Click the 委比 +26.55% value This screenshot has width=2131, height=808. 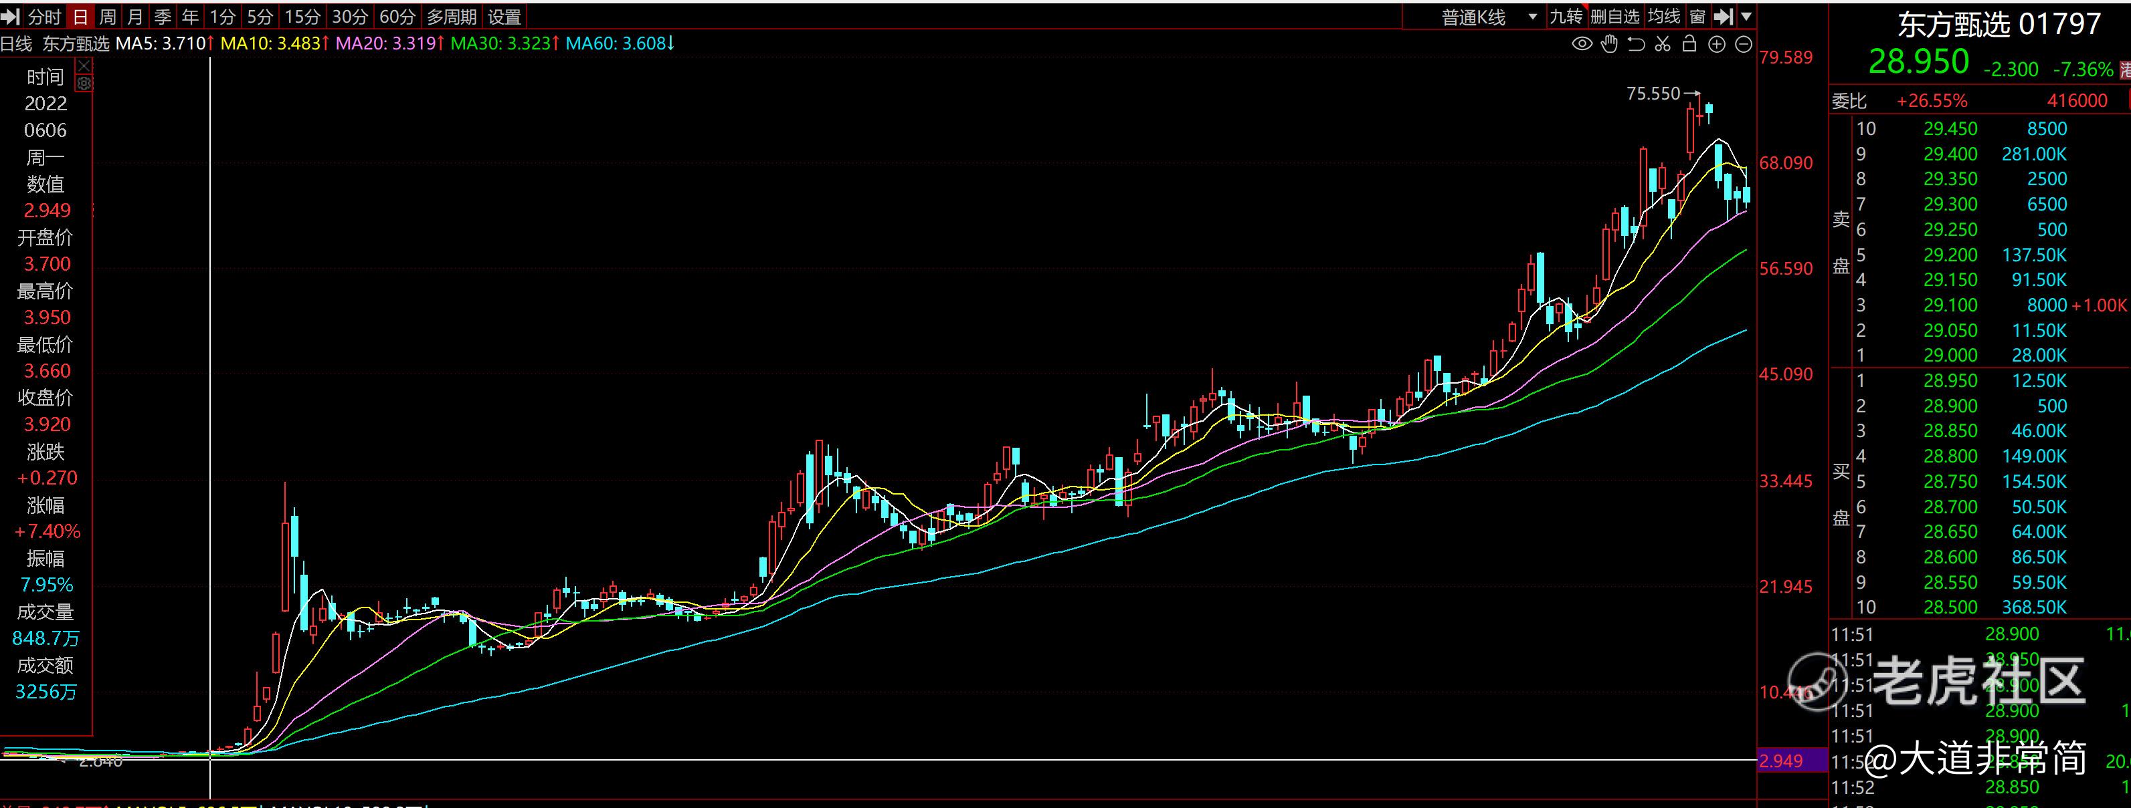pyautogui.click(x=1932, y=101)
